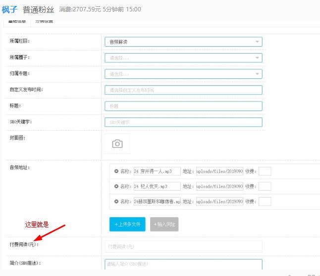
Task: Click the 收费 box for 穿井得一人.mp3
Action: [x=265, y=171]
